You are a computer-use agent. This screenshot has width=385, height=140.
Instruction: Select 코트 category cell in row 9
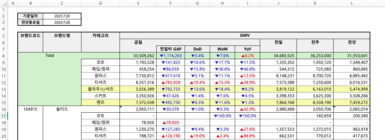(101, 62)
